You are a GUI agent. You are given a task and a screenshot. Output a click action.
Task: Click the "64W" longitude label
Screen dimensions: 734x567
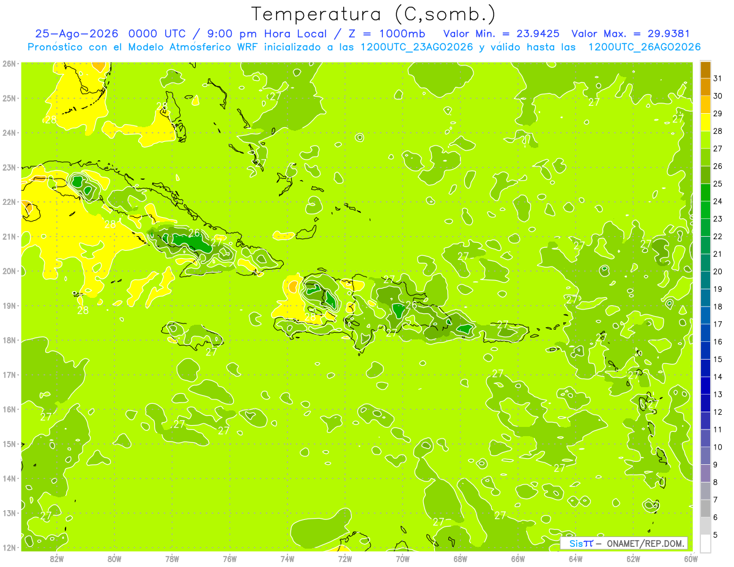coord(576,558)
